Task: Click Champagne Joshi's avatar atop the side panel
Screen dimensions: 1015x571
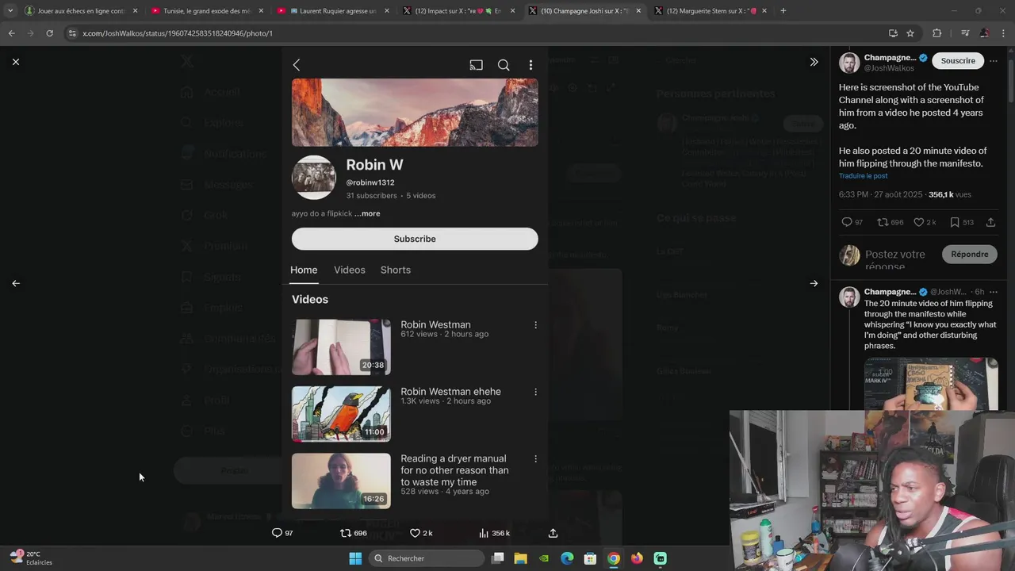Action: point(849,63)
